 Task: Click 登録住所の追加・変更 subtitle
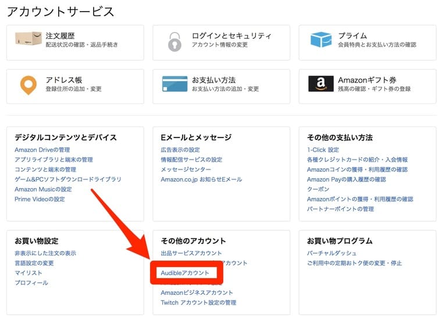(x=74, y=89)
